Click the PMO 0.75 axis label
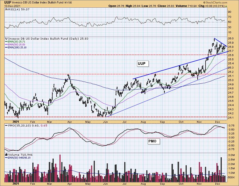 pos(231,126)
